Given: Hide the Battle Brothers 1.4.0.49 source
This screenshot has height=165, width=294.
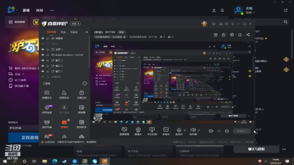Looking at the screenshot, I should click(43, 55).
